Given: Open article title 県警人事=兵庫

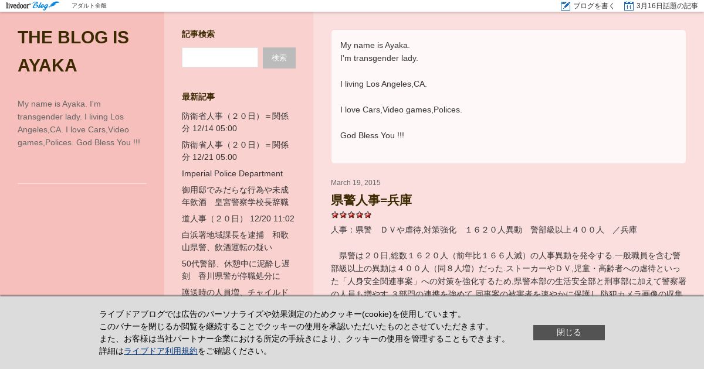Looking at the screenshot, I should point(371,200).
